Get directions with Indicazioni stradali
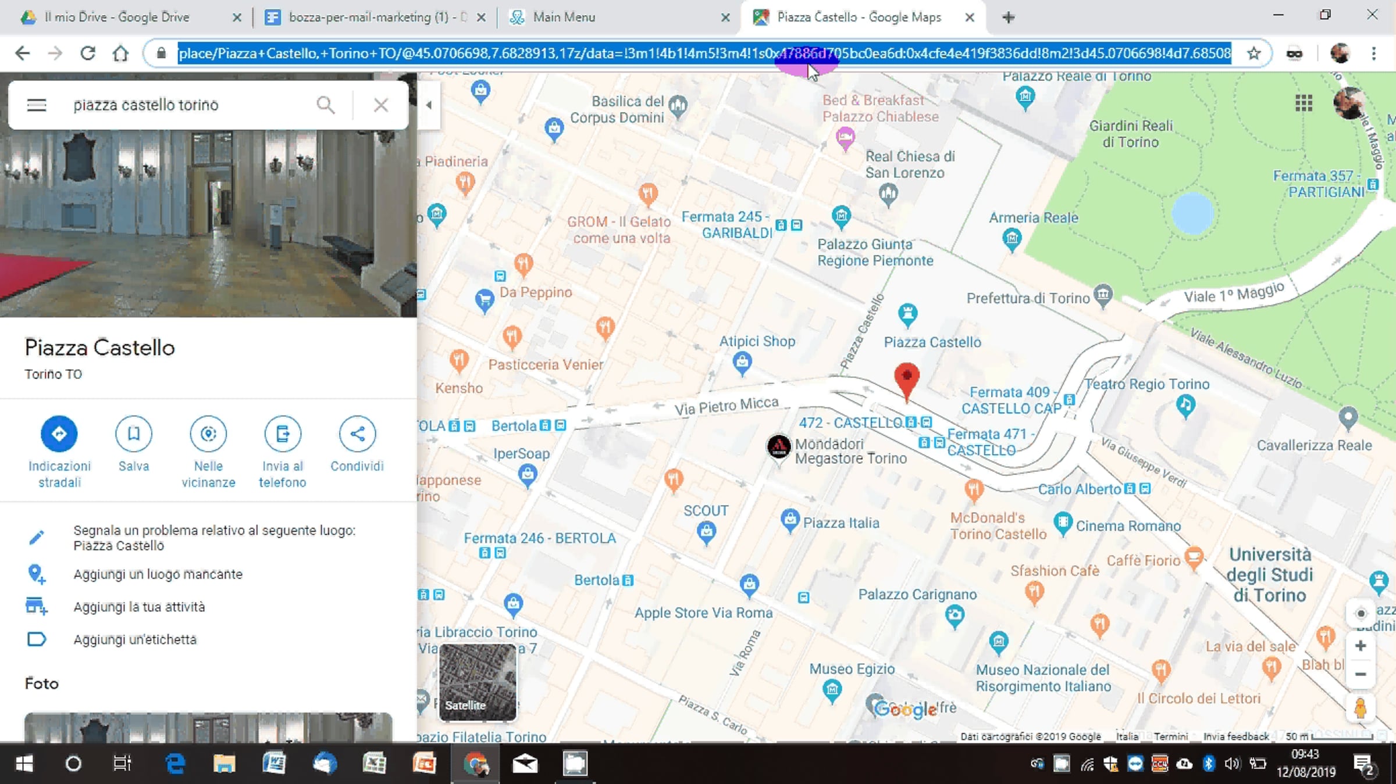 pos(59,452)
